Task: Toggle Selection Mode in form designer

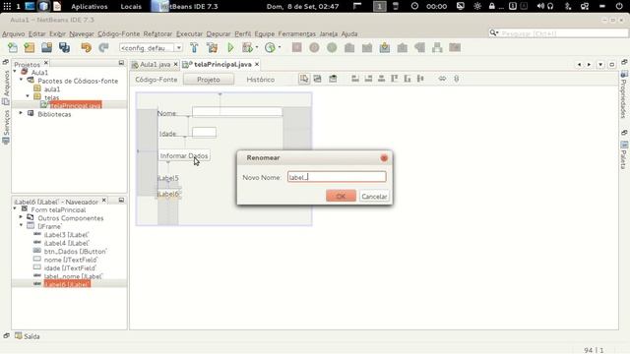Action: pos(304,79)
